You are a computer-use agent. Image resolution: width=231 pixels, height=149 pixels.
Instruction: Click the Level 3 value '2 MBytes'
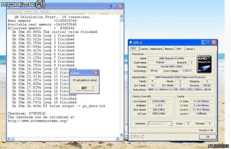tap(201, 114)
